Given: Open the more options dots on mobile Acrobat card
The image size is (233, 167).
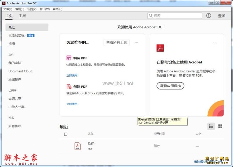Looking at the screenshot, I should (215, 43).
